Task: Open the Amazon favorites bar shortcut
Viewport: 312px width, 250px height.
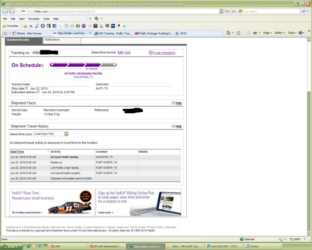Action: click(x=119, y=26)
